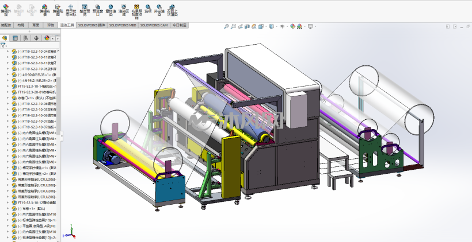Switch to the 布局 tab
The width and height of the screenshot is (472, 242).
(21, 25)
